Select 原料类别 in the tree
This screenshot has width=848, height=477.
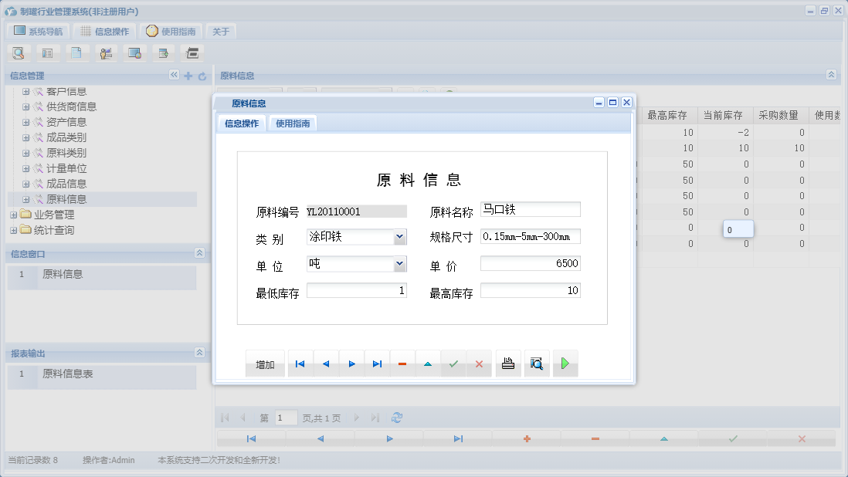click(x=66, y=154)
